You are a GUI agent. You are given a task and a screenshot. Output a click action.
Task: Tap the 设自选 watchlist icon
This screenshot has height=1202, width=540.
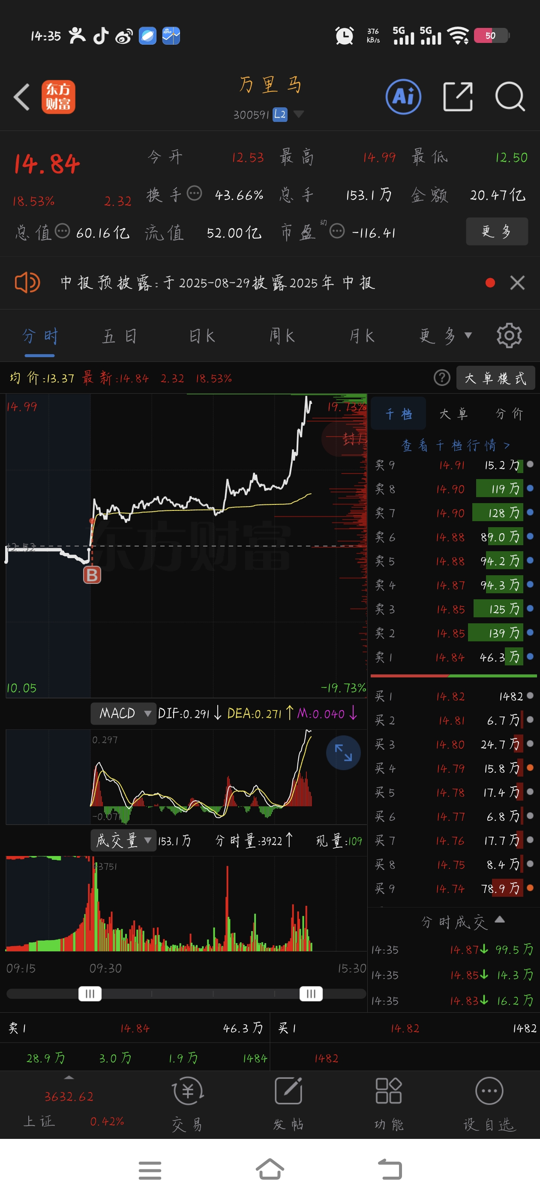click(x=489, y=1104)
